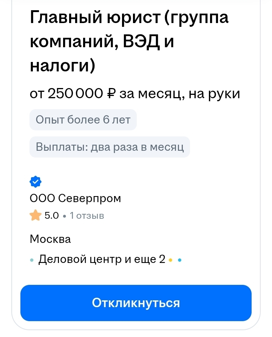The image size is (272, 337).
Task: Tap the 5.0 rating value
Action: tap(52, 216)
